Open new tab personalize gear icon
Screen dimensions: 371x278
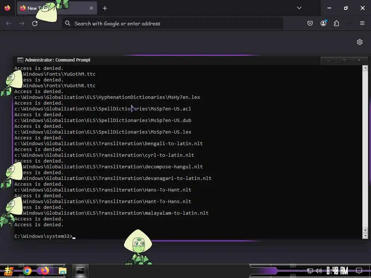click(x=360, y=42)
